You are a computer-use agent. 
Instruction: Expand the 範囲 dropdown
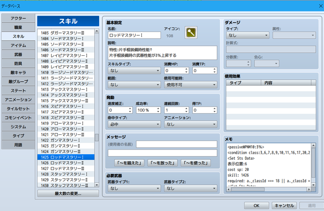pyautogui.click(x=134, y=85)
